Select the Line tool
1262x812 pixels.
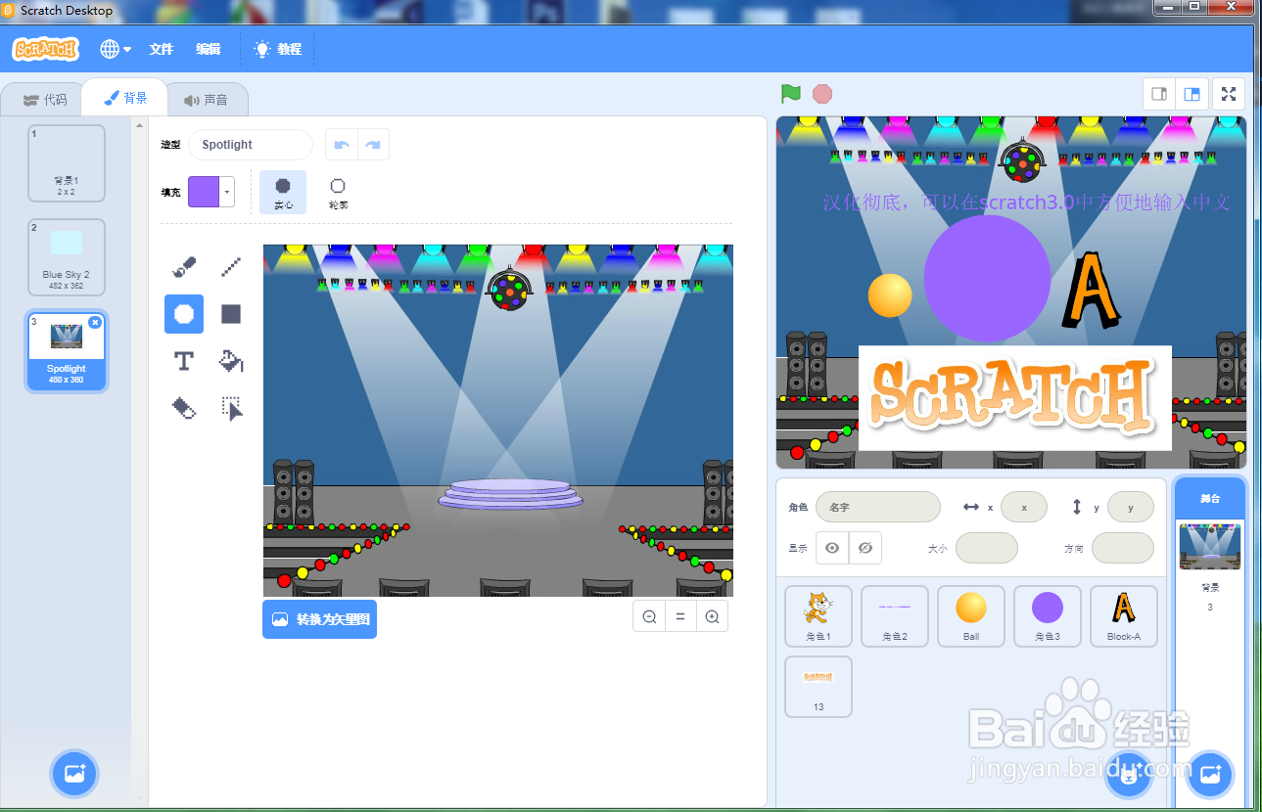tap(231, 266)
